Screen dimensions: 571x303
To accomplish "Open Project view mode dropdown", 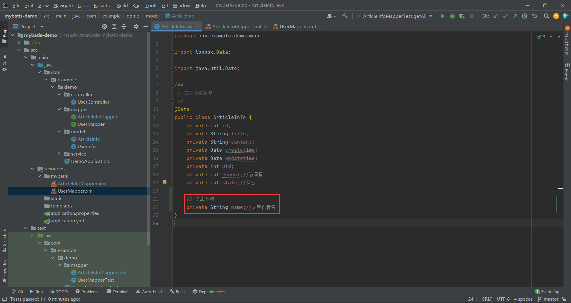I will pos(42,27).
